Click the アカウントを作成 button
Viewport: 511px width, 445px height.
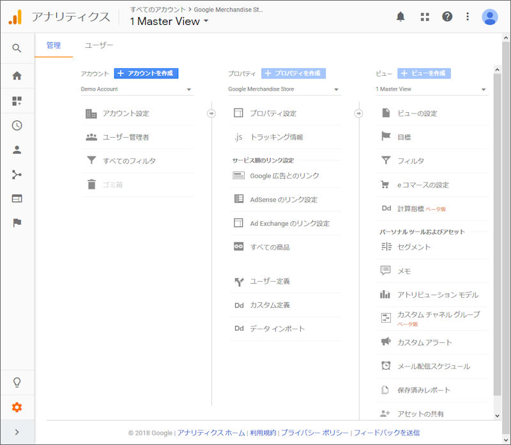point(146,73)
